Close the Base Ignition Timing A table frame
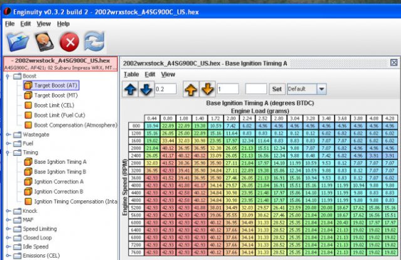 point(394,63)
